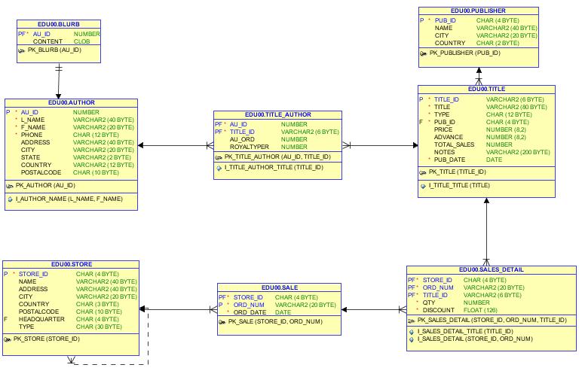This screenshot has width=585, height=383.
Task: Click L_NAME column in AUTHOR table
Action: click(32, 120)
